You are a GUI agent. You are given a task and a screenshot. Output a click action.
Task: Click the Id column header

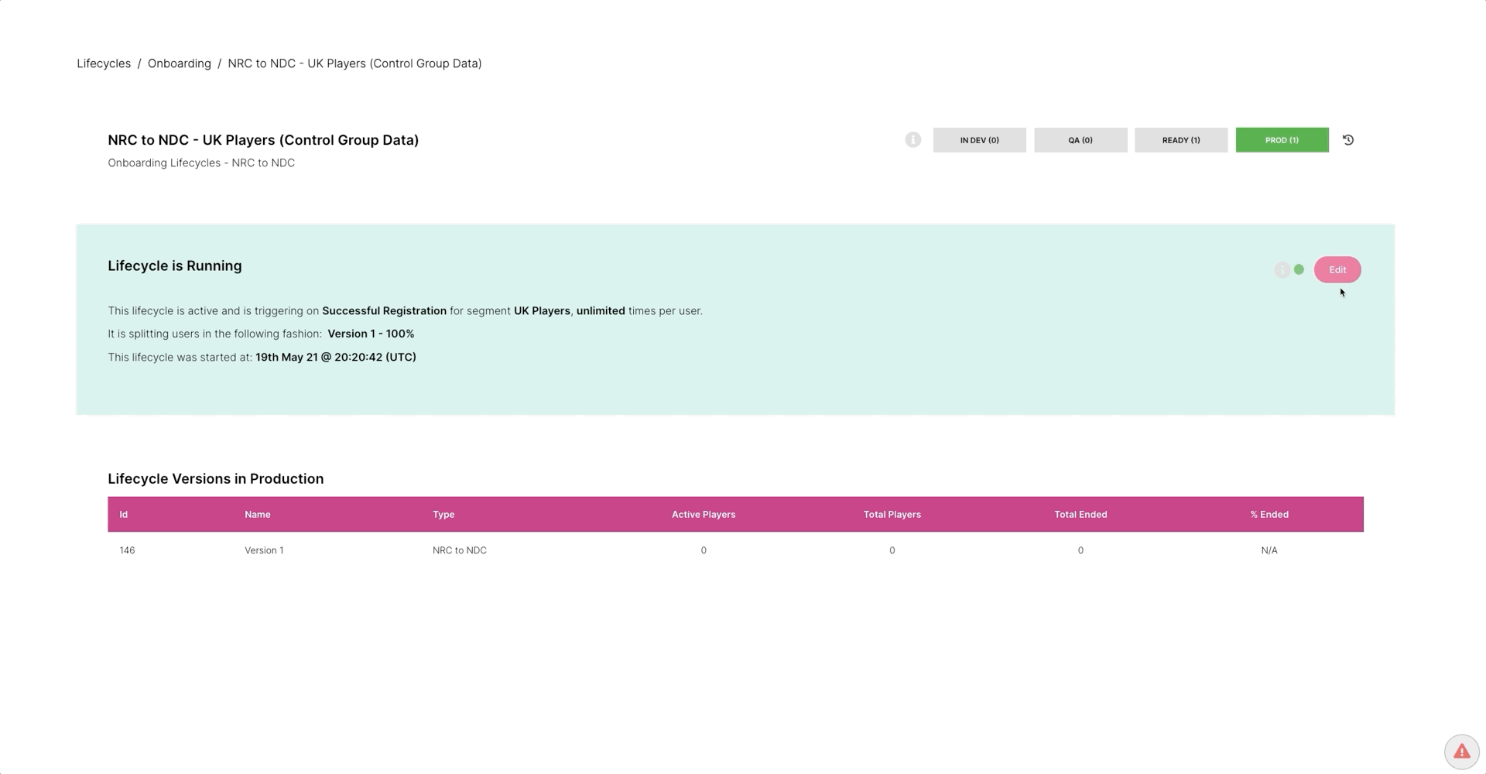click(x=124, y=515)
